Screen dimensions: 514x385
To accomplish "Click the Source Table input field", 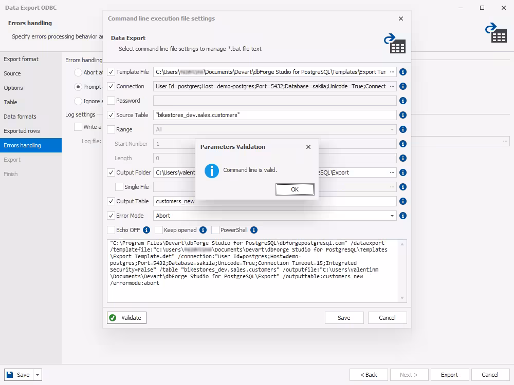I will [x=274, y=115].
